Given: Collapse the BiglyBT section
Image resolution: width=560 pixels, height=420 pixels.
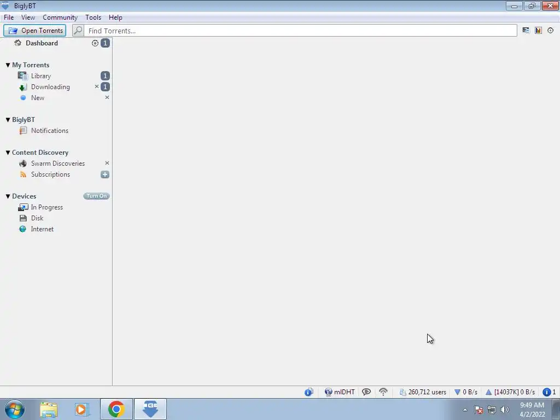Looking at the screenshot, I should 8,120.
